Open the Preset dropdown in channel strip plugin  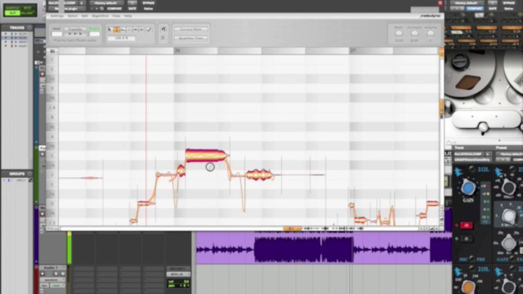(x=509, y=154)
